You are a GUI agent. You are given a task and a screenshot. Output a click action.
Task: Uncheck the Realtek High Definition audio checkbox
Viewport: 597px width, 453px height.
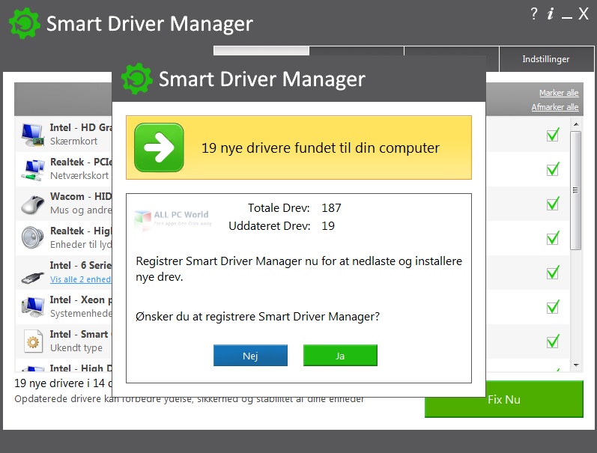553,237
